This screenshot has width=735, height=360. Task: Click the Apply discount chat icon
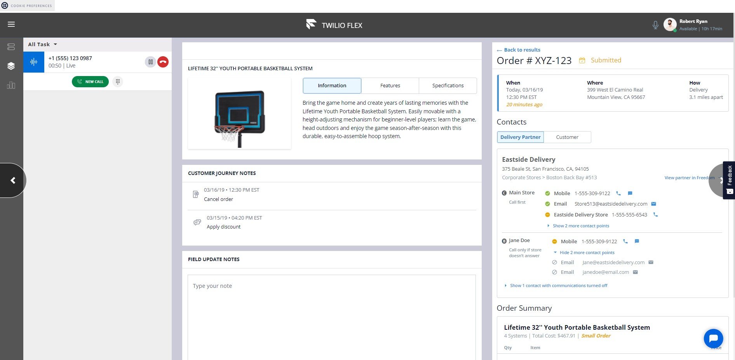pyautogui.click(x=197, y=222)
